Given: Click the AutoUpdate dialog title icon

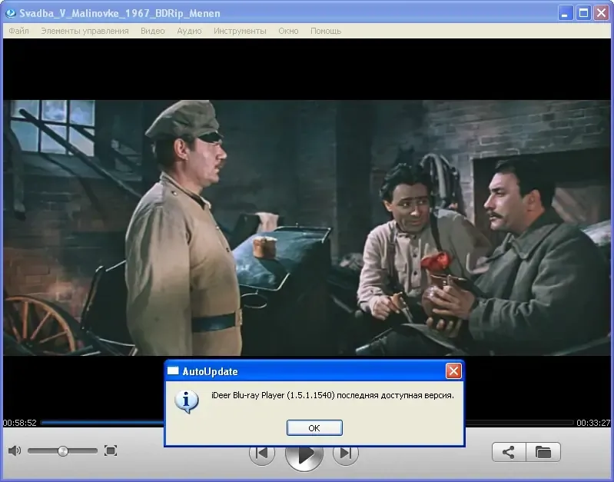Looking at the screenshot, I should pyautogui.click(x=173, y=371).
